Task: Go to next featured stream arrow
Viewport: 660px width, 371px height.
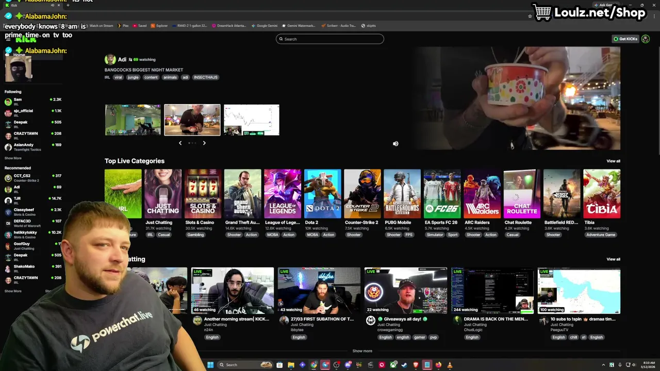Action: pyautogui.click(x=204, y=143)
